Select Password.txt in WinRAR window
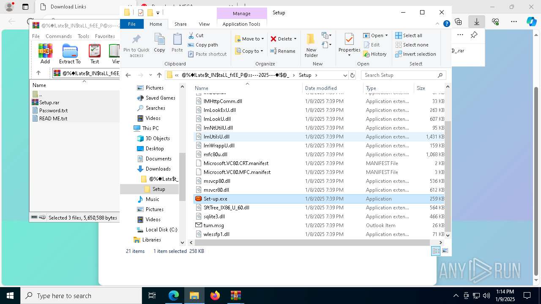Screen dimensions: 541x304 point(53,111)
